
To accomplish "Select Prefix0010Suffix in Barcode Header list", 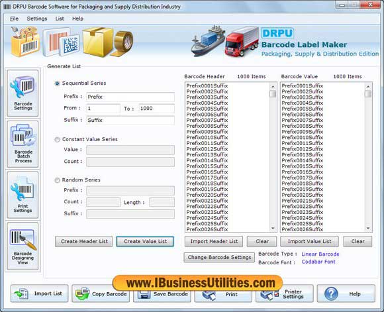I will (x=207, y=138).
